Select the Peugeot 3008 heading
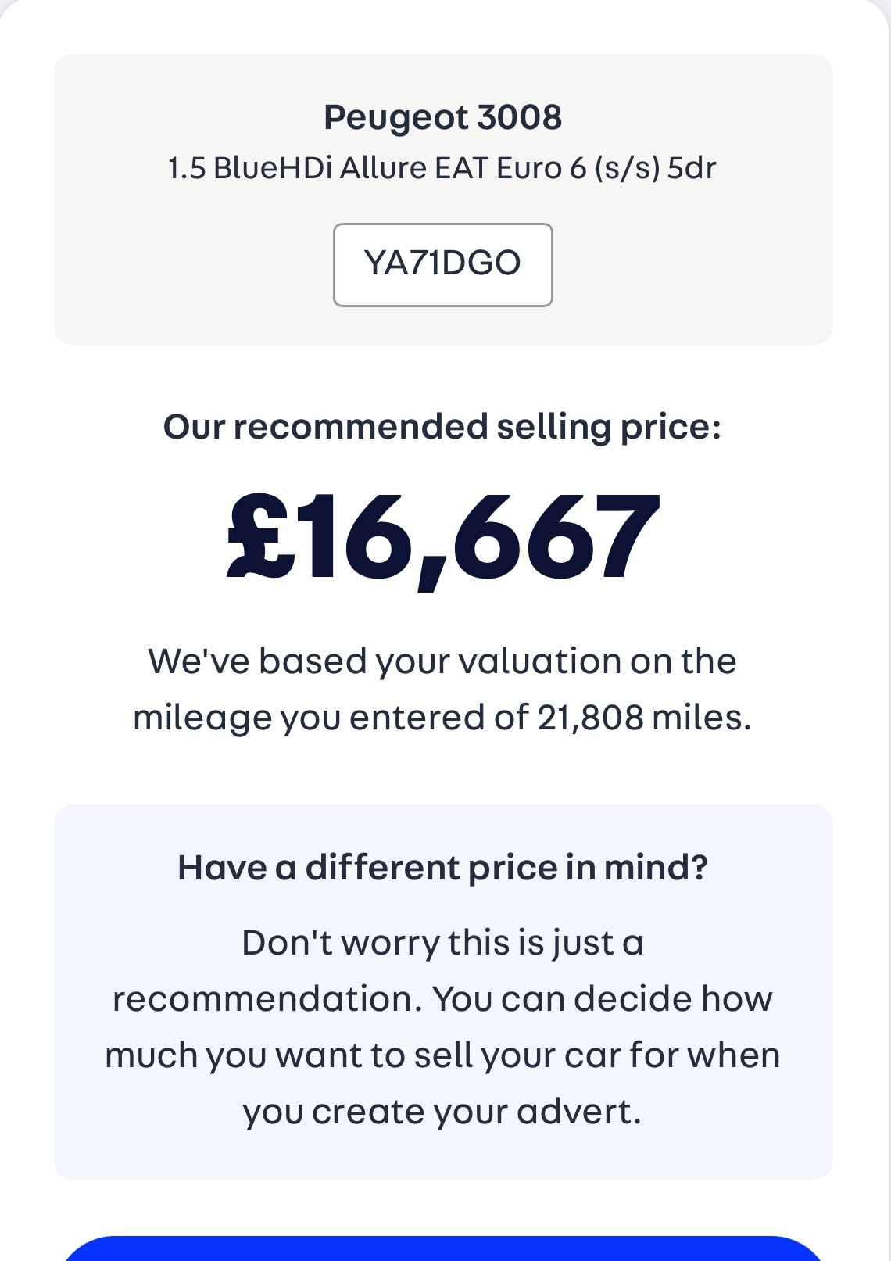The width and height of the screenshot is (891, 1261). pos(442,117)
